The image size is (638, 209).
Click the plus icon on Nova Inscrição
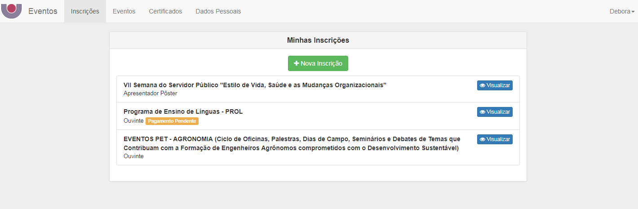point(297,64)
